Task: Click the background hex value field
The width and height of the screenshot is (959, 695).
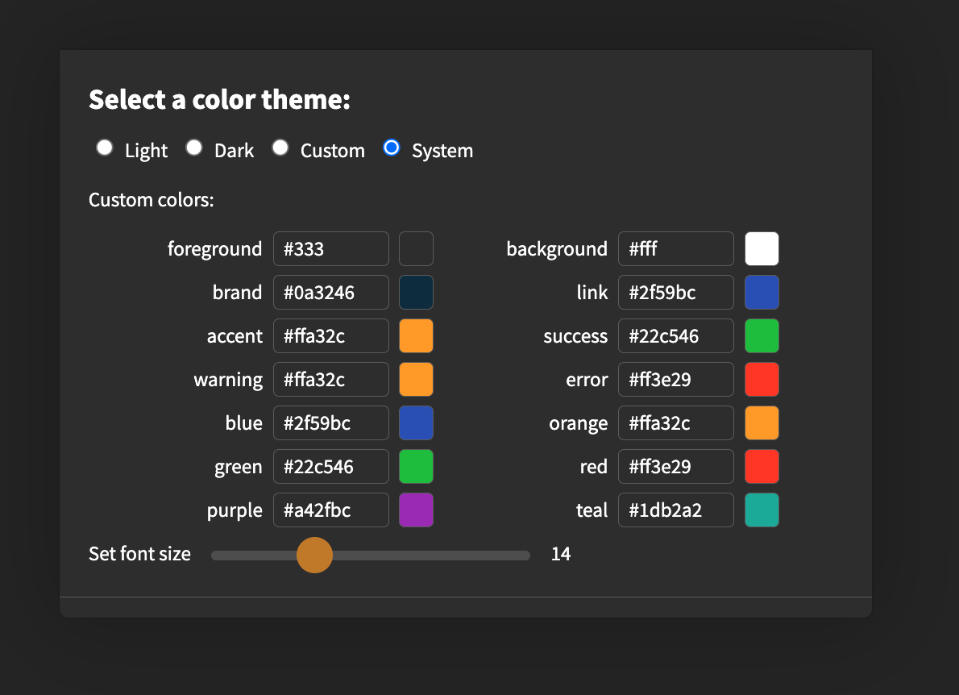Action: tap(676, 249)
